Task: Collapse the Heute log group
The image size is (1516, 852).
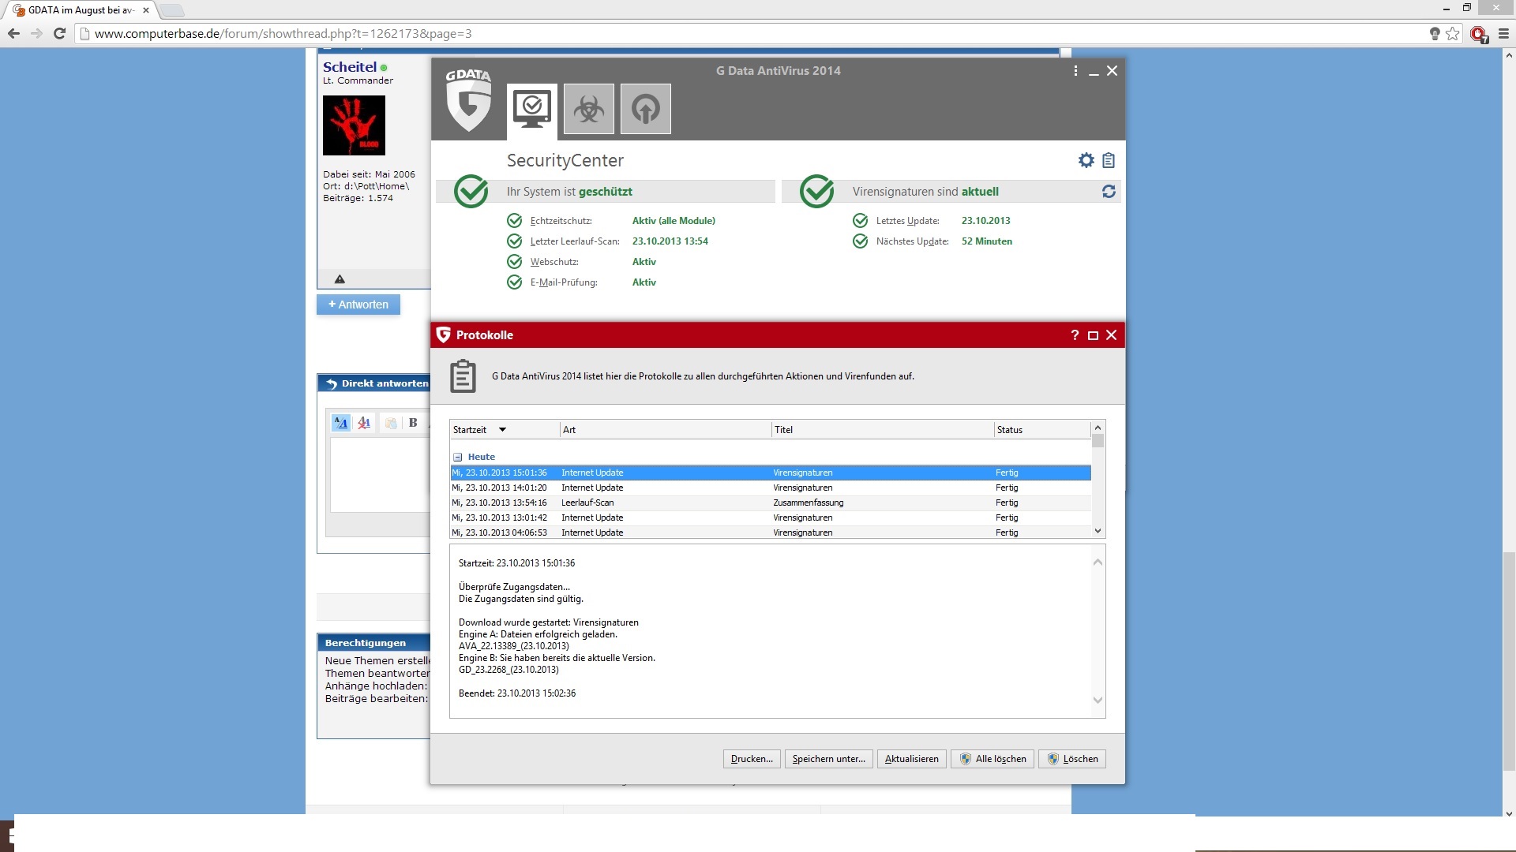Action: pos(457,457)
